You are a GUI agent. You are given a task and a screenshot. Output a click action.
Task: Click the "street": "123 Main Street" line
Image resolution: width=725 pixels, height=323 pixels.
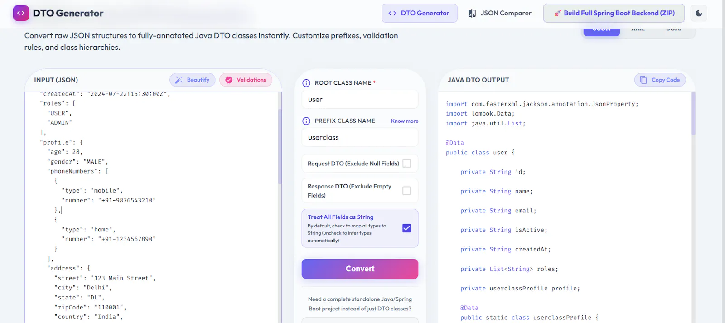[105, 278]
